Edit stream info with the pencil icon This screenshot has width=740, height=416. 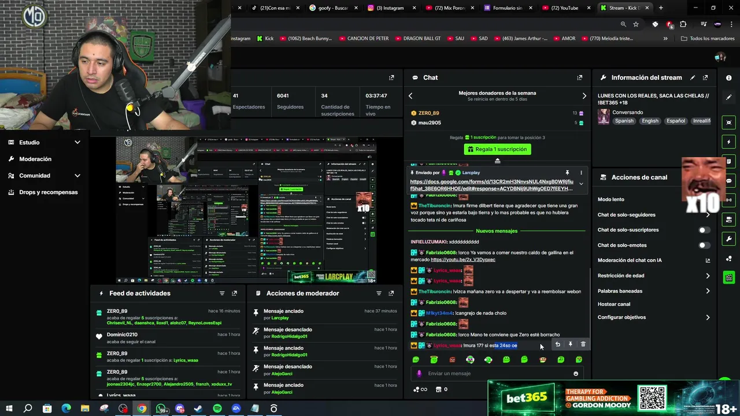[x=693, y=77]
